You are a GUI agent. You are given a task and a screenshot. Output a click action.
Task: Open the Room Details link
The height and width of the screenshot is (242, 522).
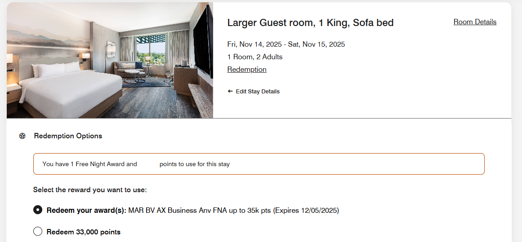[x=475, y=22]
